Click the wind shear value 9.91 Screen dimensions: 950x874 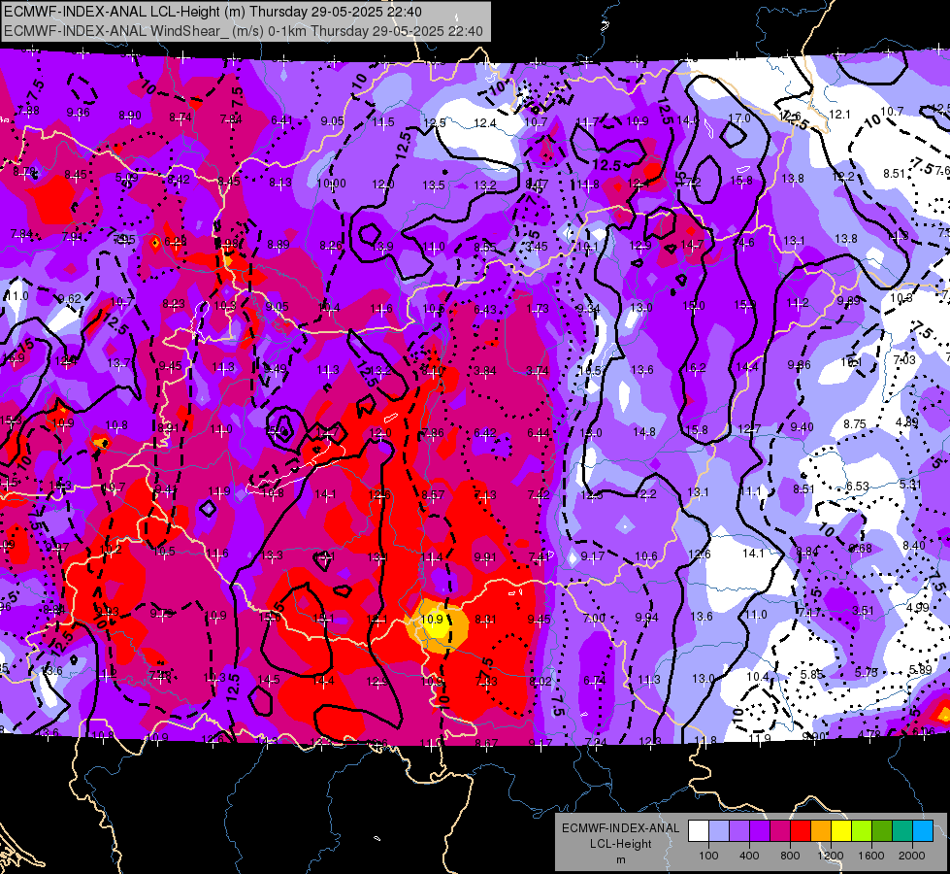click(x=484, y=556)
